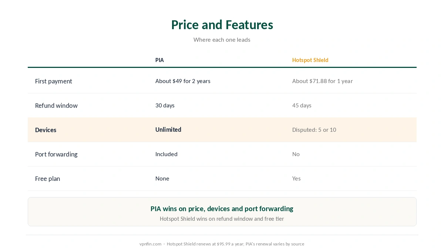Click the 'None' cell

pyautogui.click(x=162, y=178)
